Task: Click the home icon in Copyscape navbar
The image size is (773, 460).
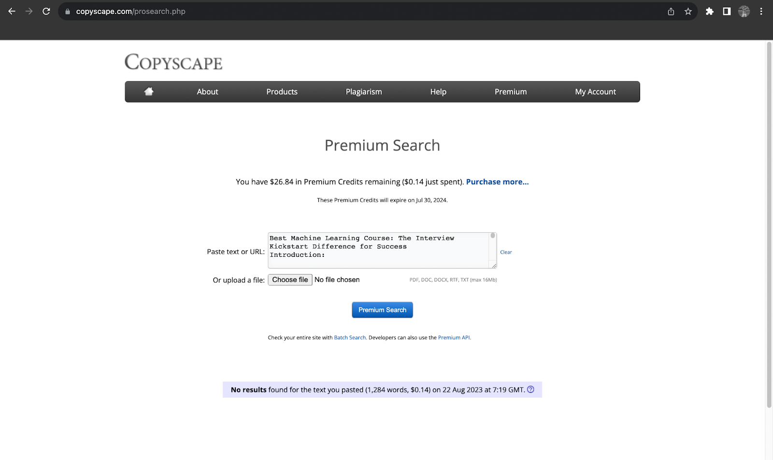Action: coord(149,91)
